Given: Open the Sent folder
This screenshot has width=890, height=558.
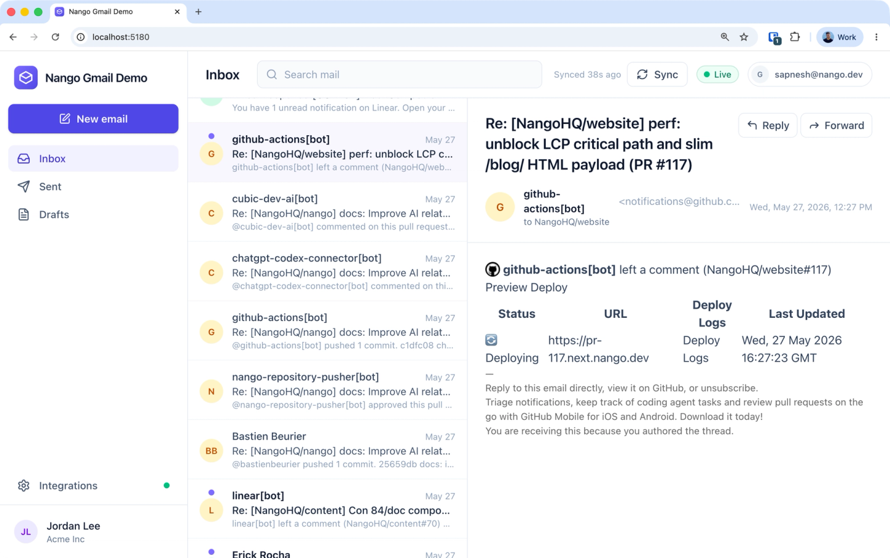Looking at the screenshot, I should 93,186.
